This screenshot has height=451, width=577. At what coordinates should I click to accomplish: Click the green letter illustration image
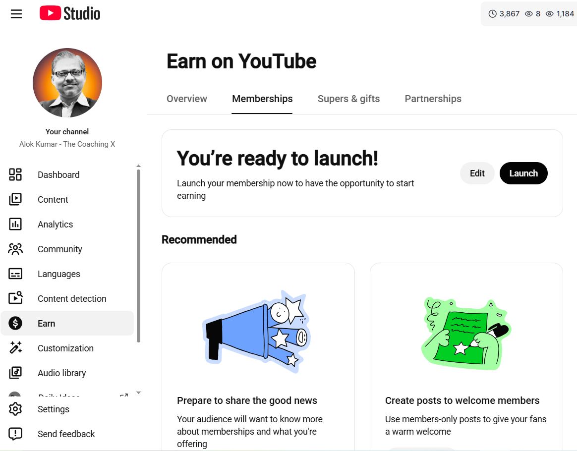466,333
